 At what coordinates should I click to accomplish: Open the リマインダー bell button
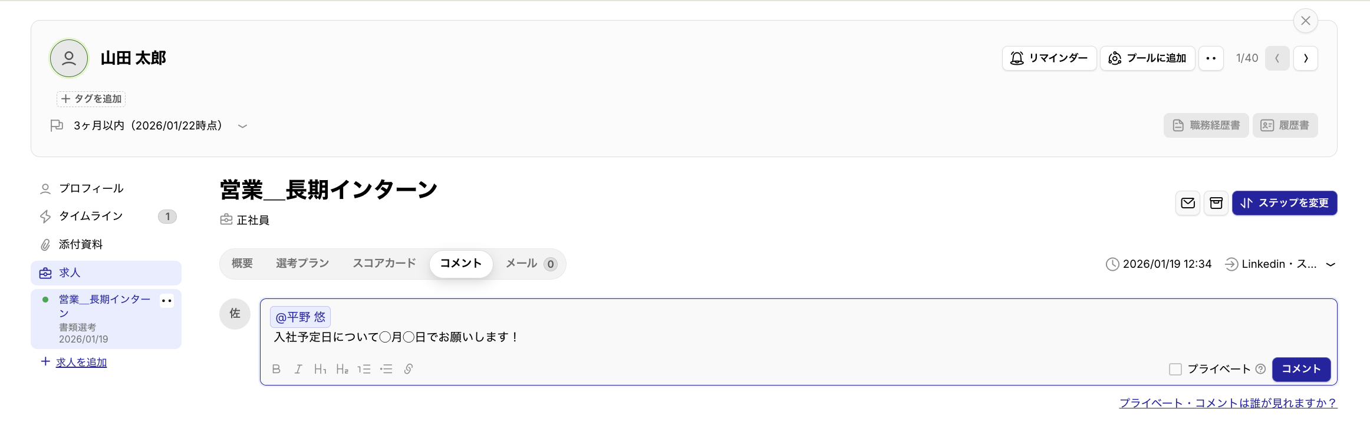click(1049, 58)
